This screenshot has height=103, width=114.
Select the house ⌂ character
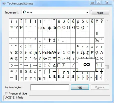point(35,72)
